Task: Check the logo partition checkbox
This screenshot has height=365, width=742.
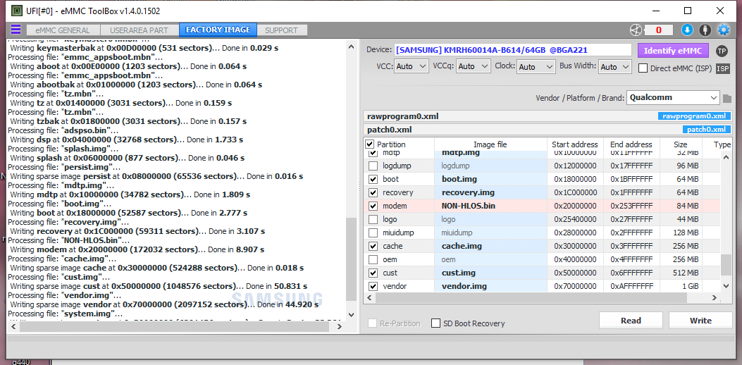Action: (373, 219)
